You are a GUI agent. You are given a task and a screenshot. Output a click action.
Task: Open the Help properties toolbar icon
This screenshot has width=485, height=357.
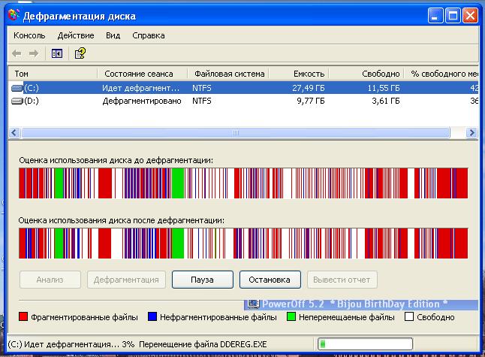pos(80,53)
